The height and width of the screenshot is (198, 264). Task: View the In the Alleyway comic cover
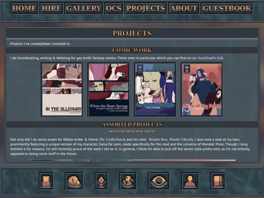point(62,89)
